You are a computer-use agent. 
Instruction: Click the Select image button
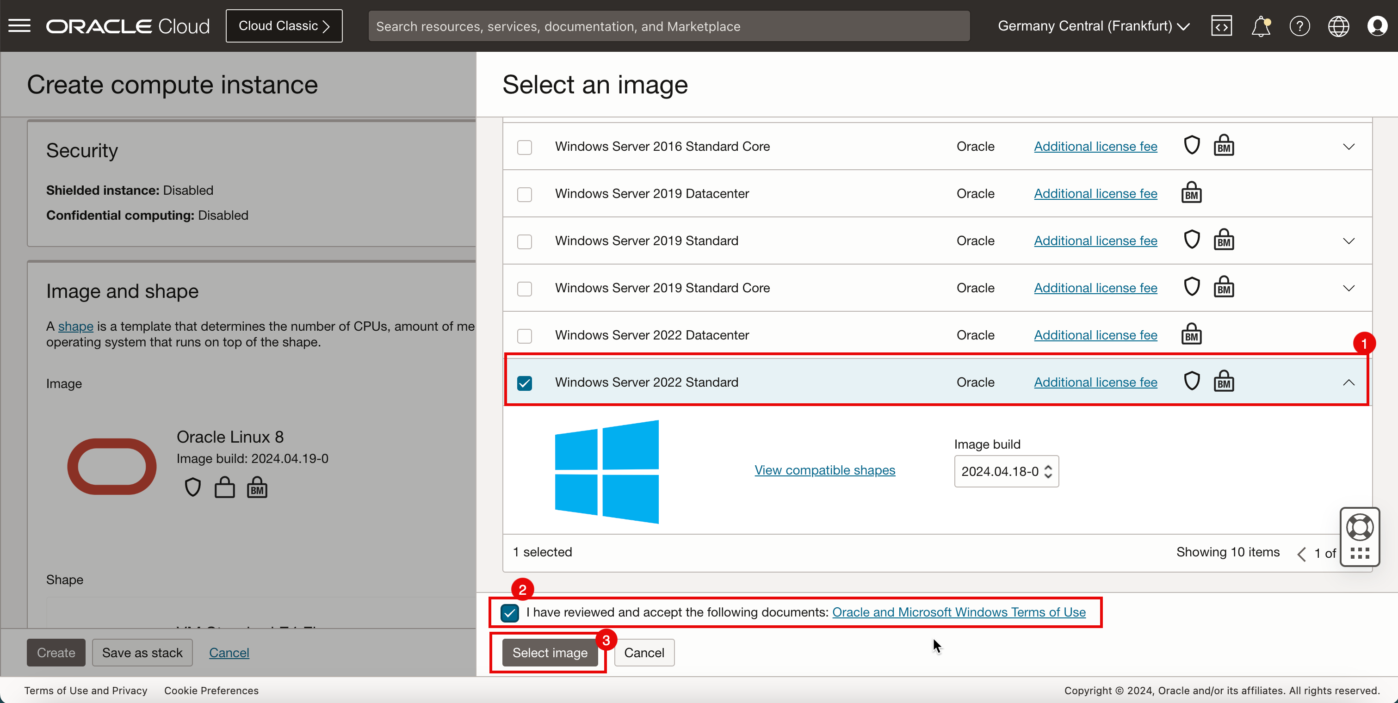pyautogui.click(x=550, y=652)
